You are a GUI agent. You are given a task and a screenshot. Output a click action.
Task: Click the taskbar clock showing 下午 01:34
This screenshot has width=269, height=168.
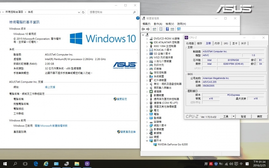[x=259, y=164]
